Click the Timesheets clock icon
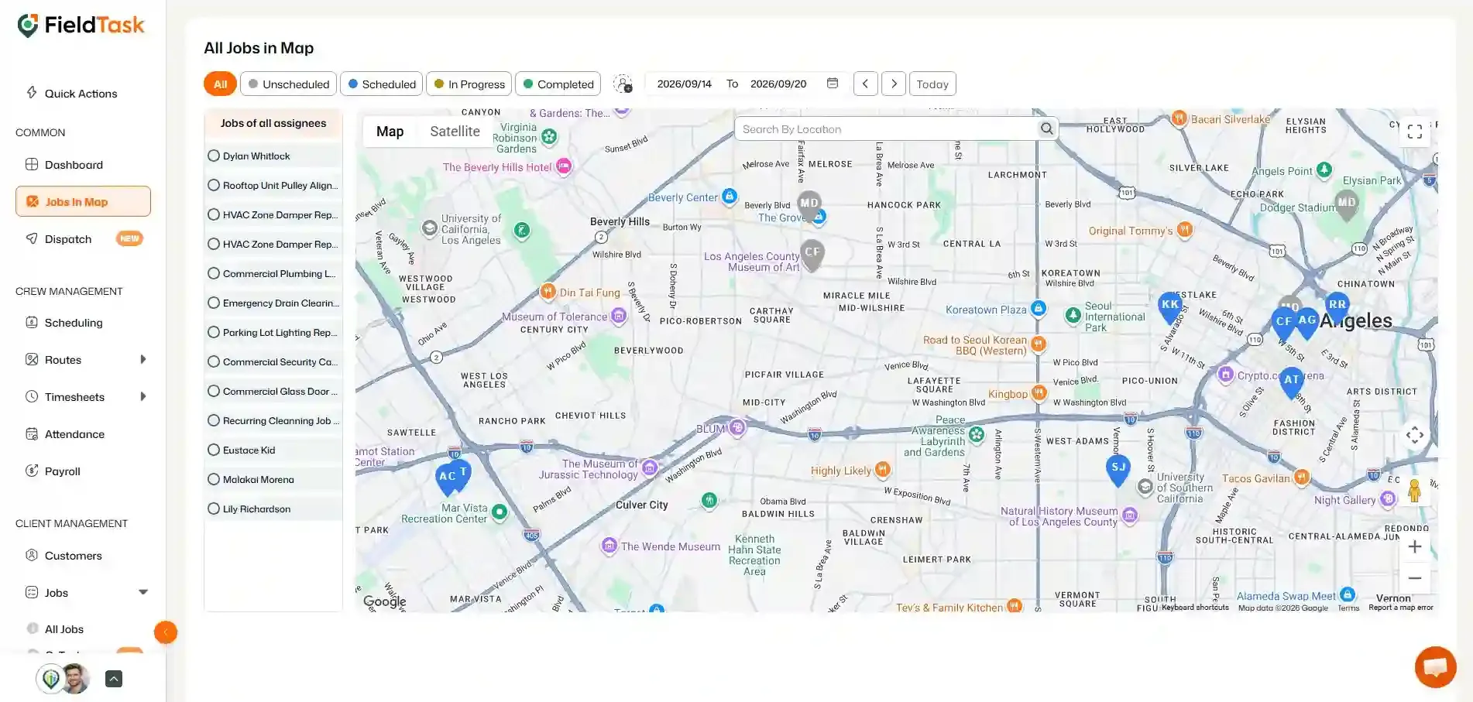 [x=32, y=396]
